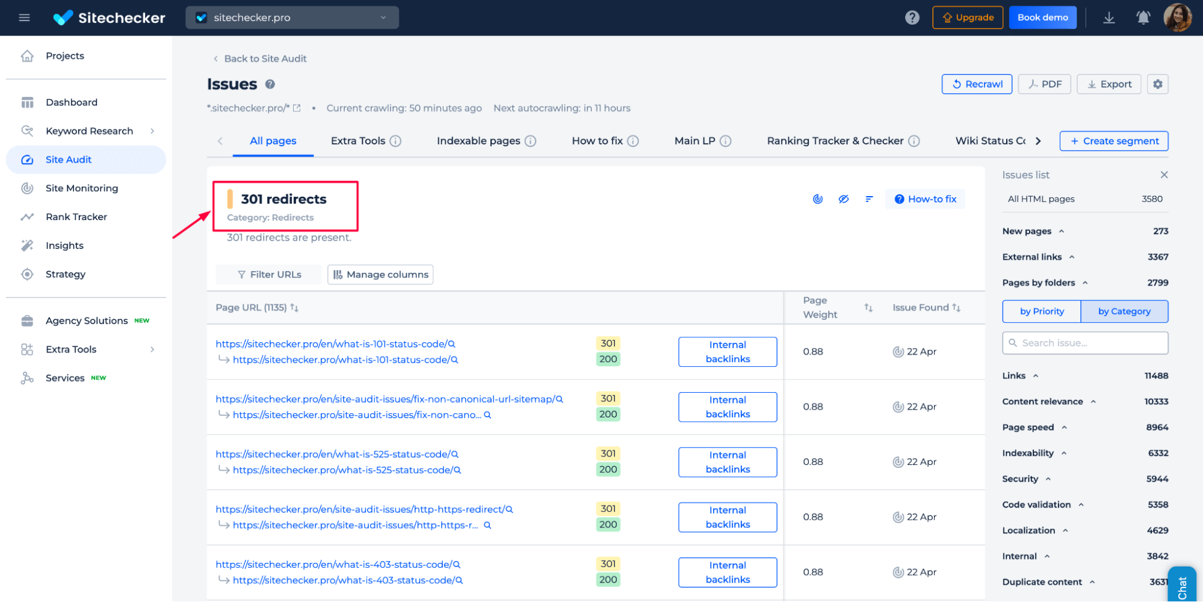Open Manage columns
This screenshot has width=1203, height=602.
380,275
